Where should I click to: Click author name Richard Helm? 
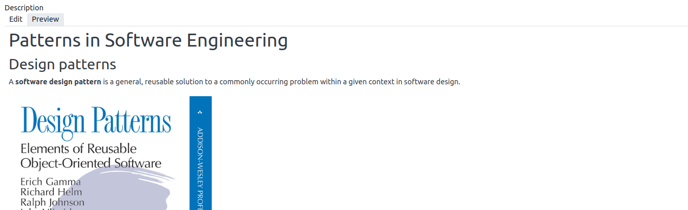51,192
